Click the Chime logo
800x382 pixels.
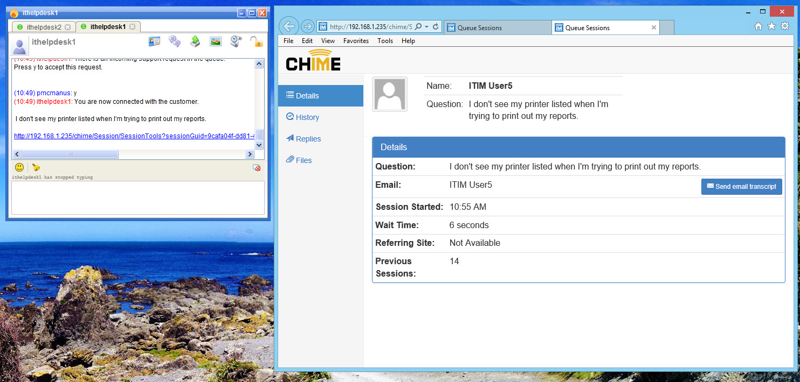point(313,60)
